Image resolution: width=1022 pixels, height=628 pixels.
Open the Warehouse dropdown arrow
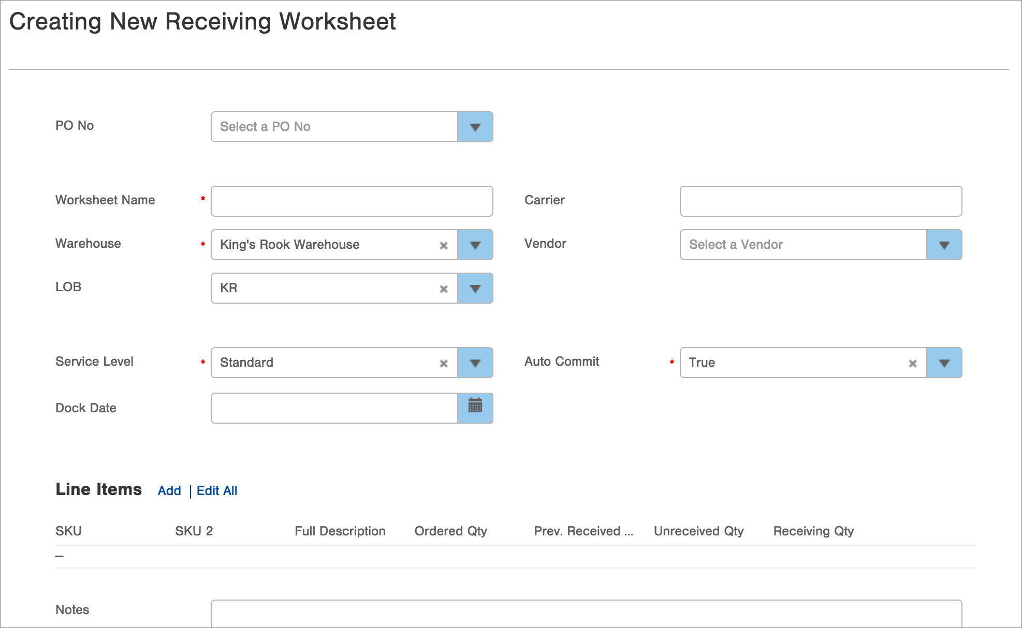pyautogui.click(x=475, y=245)
